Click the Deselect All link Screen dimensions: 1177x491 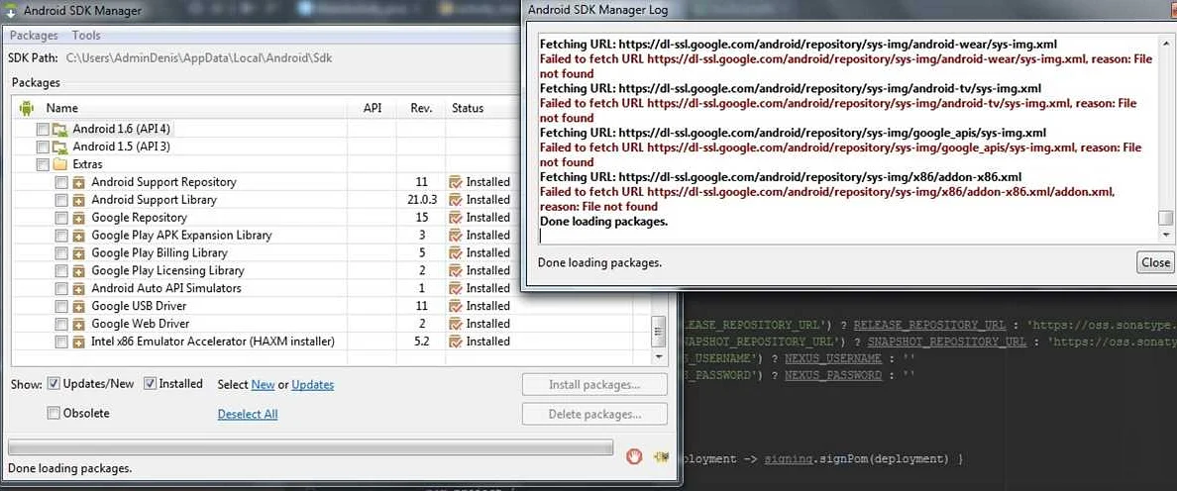(x=248, y=414)
